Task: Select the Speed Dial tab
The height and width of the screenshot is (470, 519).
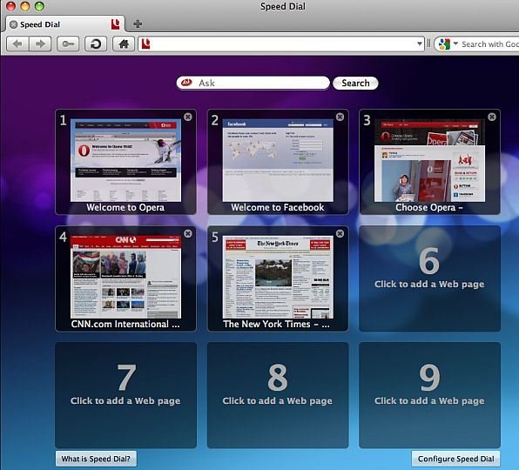Action: (65, 24)
